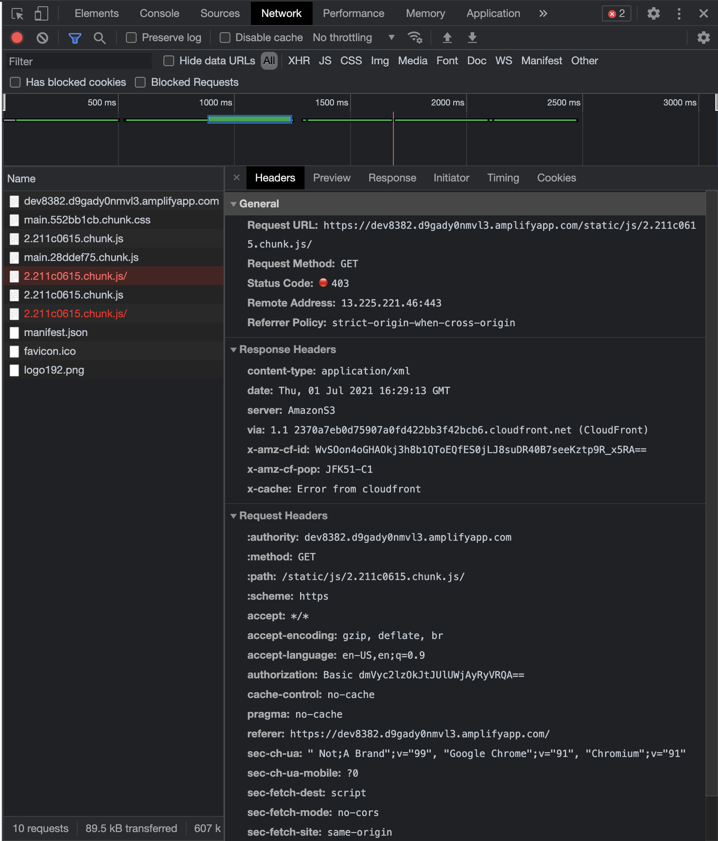Toggle the device toolbar icon

(41, 14)
